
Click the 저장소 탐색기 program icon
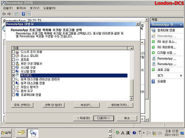[17, 87]
